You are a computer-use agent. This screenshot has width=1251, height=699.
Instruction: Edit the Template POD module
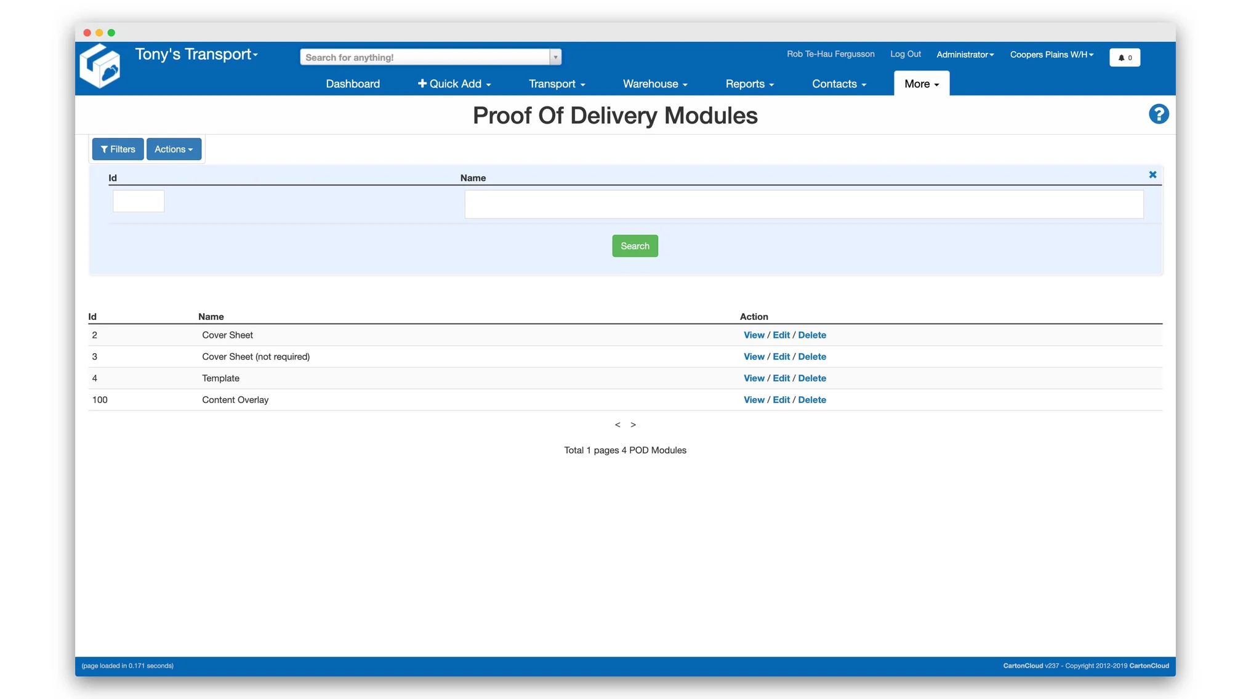(x=781, y=378)
